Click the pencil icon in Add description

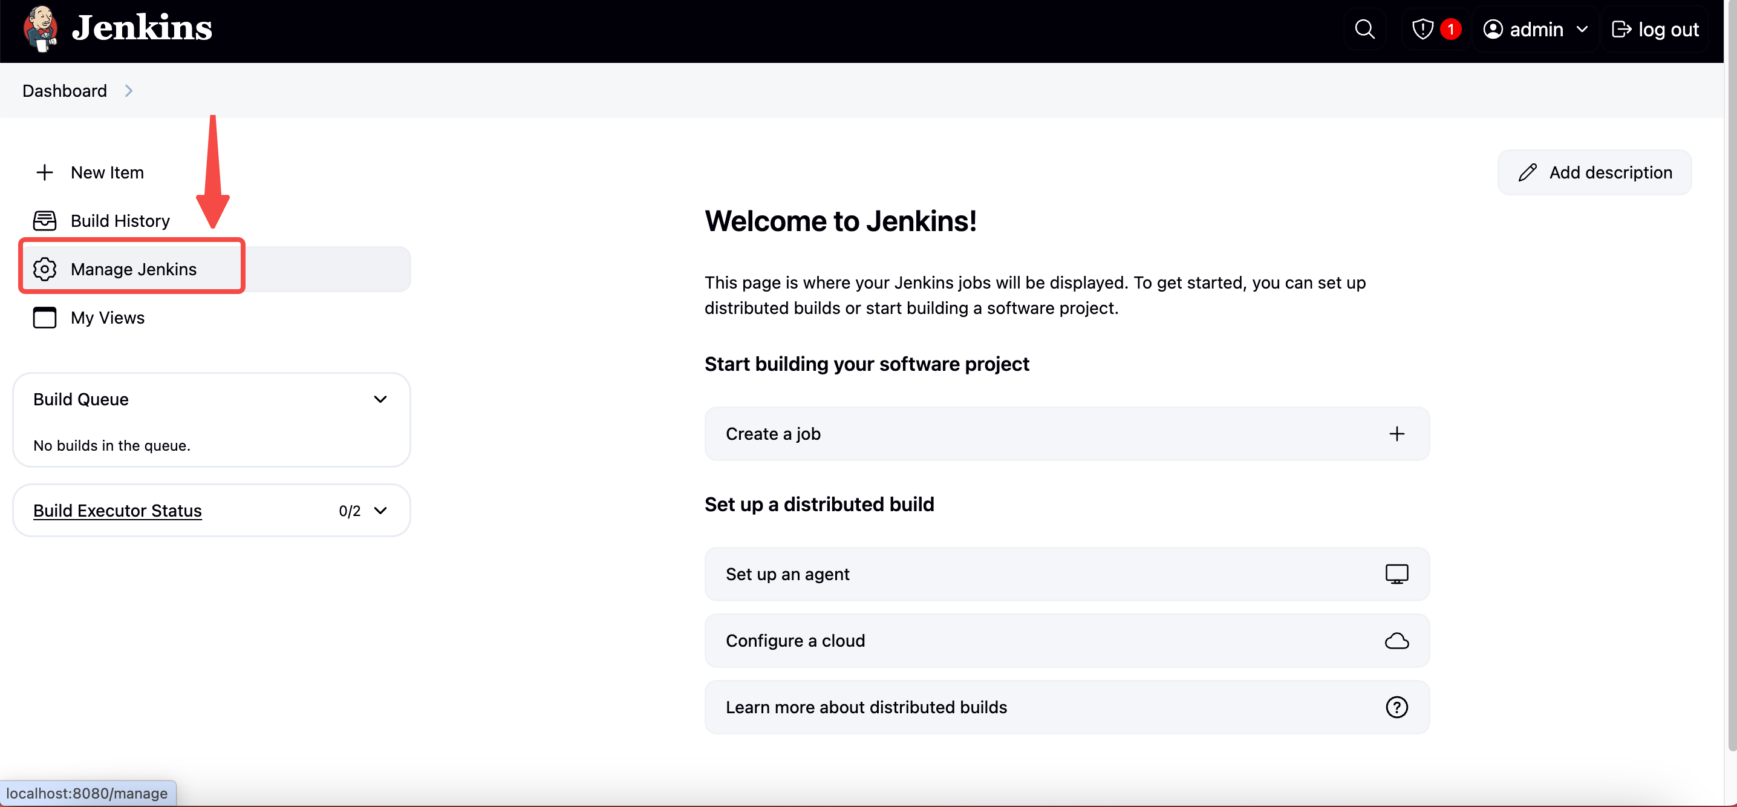[1527, 172]
